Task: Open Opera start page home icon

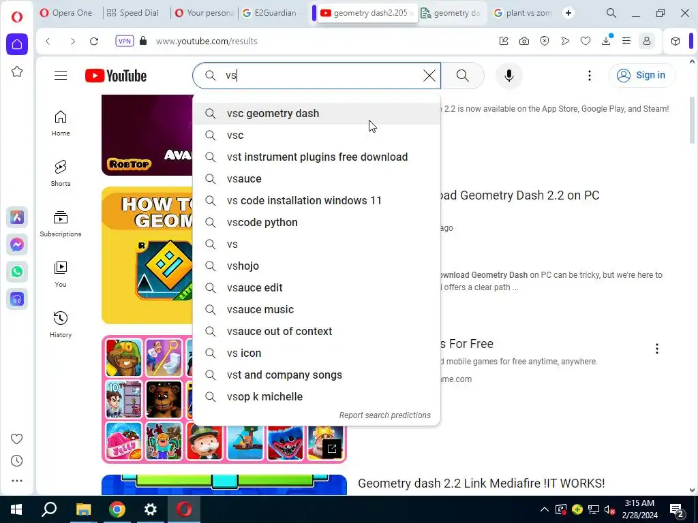Action: pos(17,44)
